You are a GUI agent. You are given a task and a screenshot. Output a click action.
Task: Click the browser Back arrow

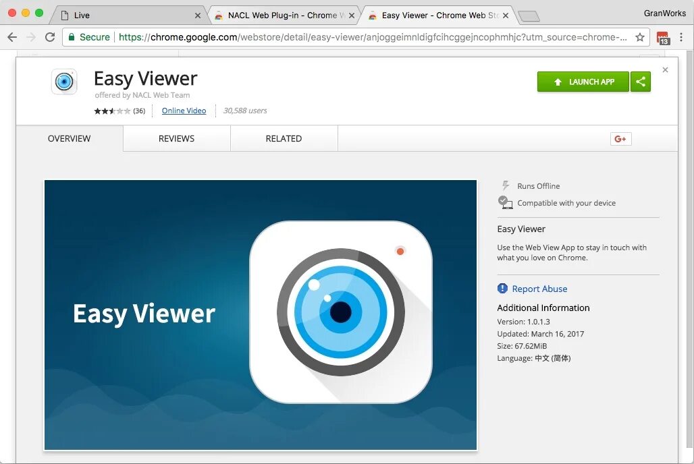[x=12, y=37]
